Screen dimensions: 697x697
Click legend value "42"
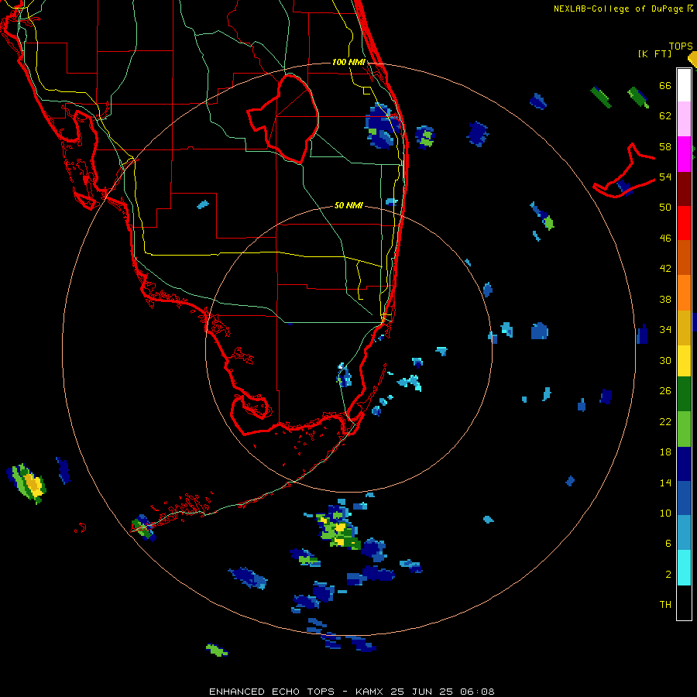665,269
